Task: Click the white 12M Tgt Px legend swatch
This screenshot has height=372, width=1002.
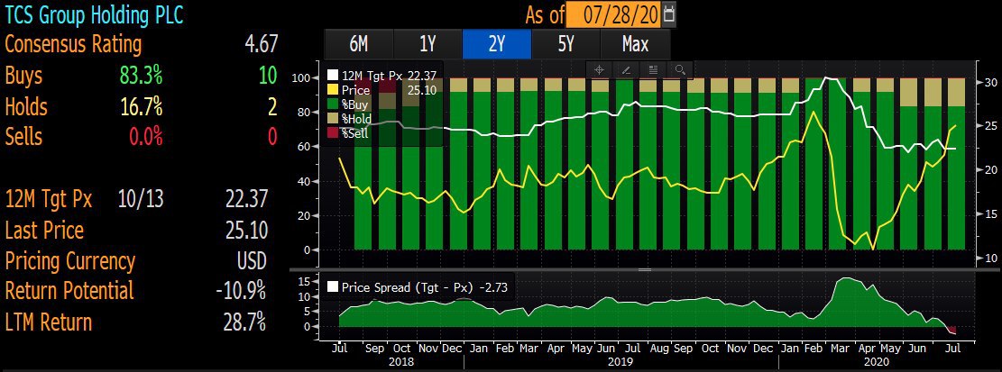Action: point(332,76)
